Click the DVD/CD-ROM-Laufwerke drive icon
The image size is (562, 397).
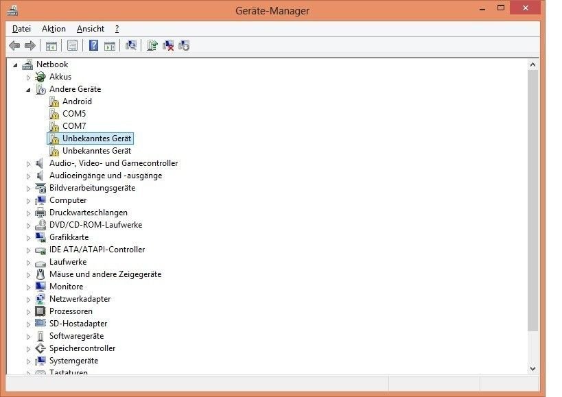pos(40,225)
